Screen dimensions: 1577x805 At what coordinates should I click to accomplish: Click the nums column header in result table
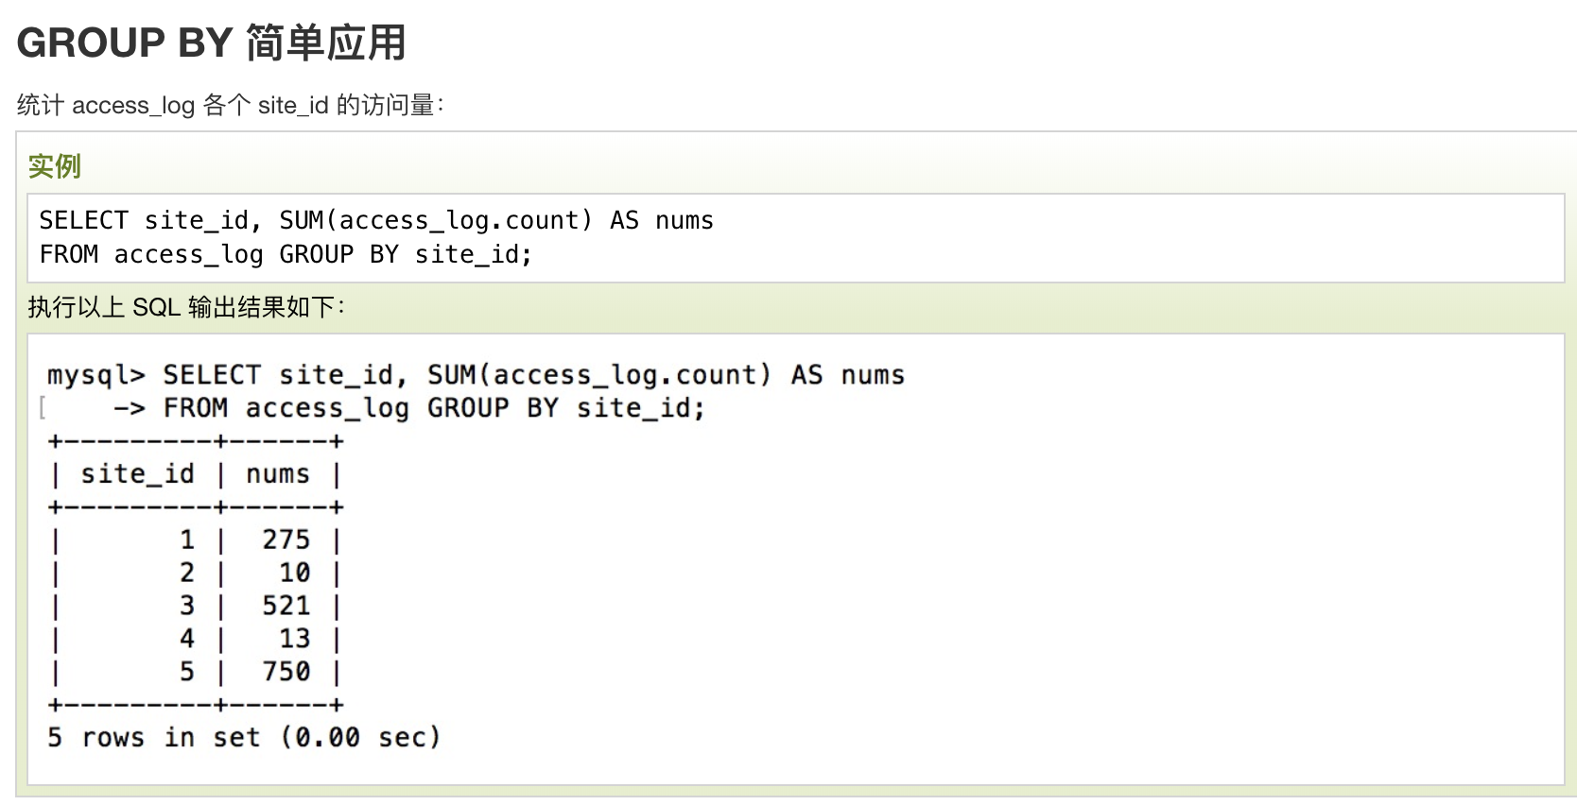coord(278,473)
